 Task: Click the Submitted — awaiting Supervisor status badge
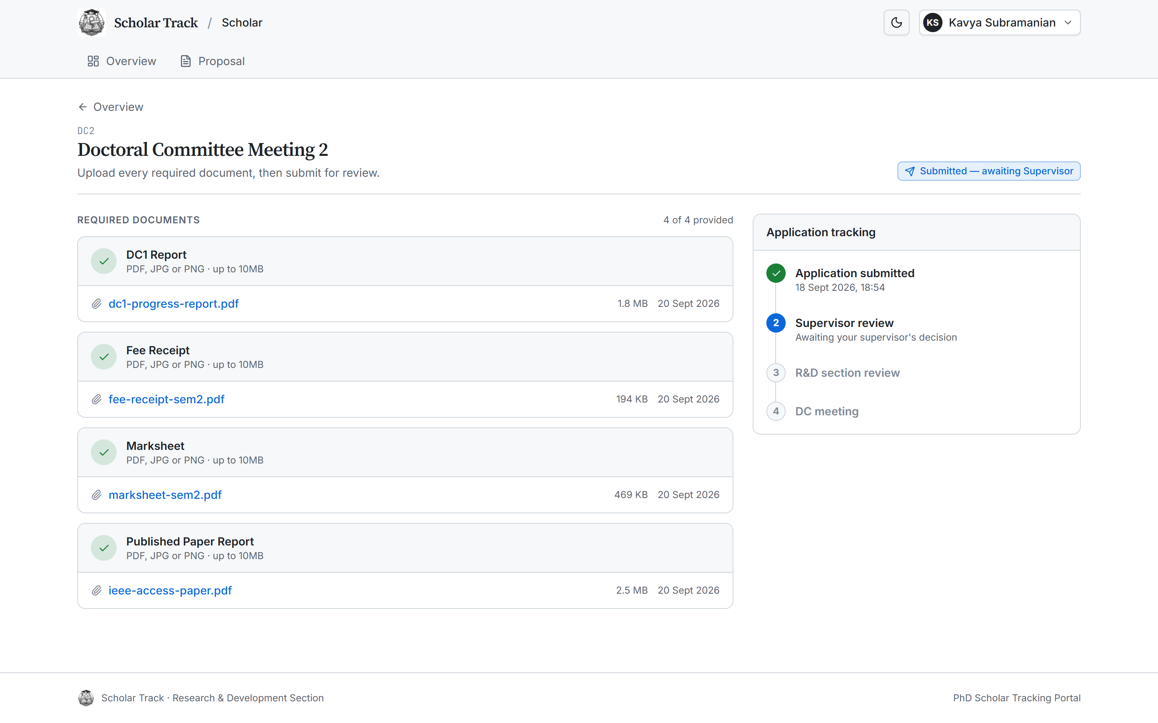tap(989, 171)
